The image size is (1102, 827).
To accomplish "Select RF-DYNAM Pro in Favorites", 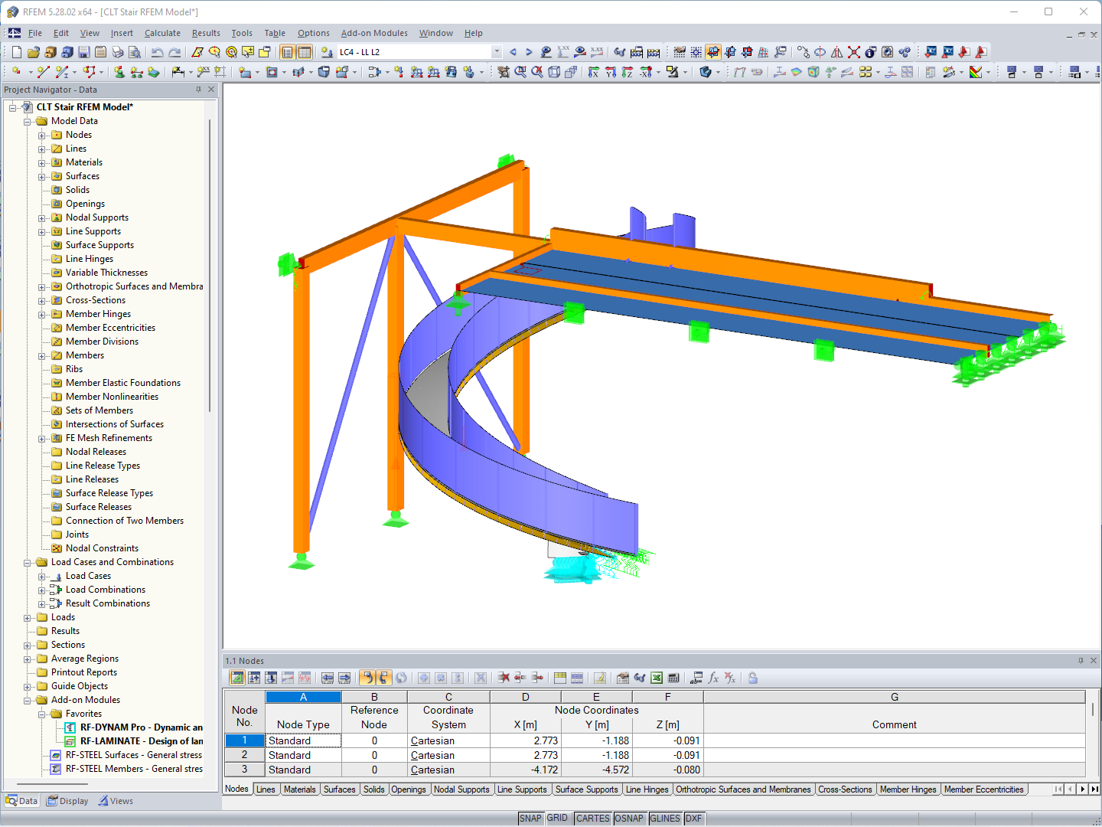I will 142,727.
